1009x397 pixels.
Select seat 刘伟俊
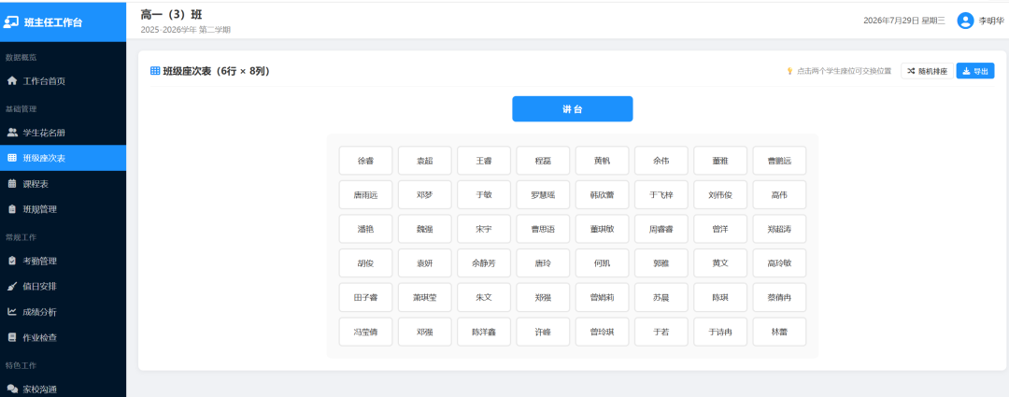720,195
